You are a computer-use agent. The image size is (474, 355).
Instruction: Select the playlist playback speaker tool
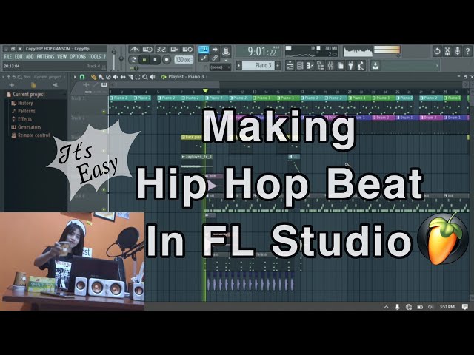153,77
